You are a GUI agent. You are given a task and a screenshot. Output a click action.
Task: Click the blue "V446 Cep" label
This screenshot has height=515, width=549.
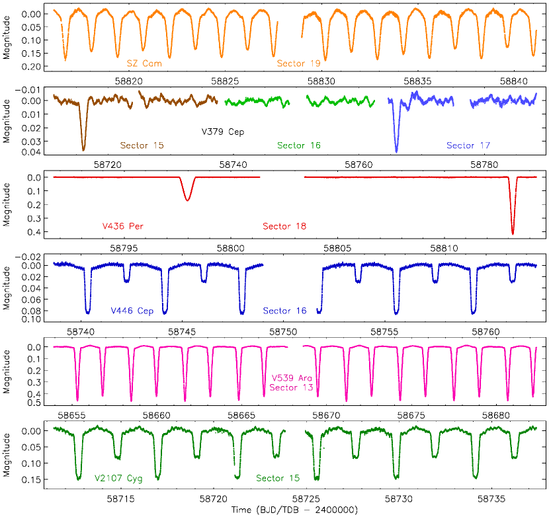[x=132, y=311]
